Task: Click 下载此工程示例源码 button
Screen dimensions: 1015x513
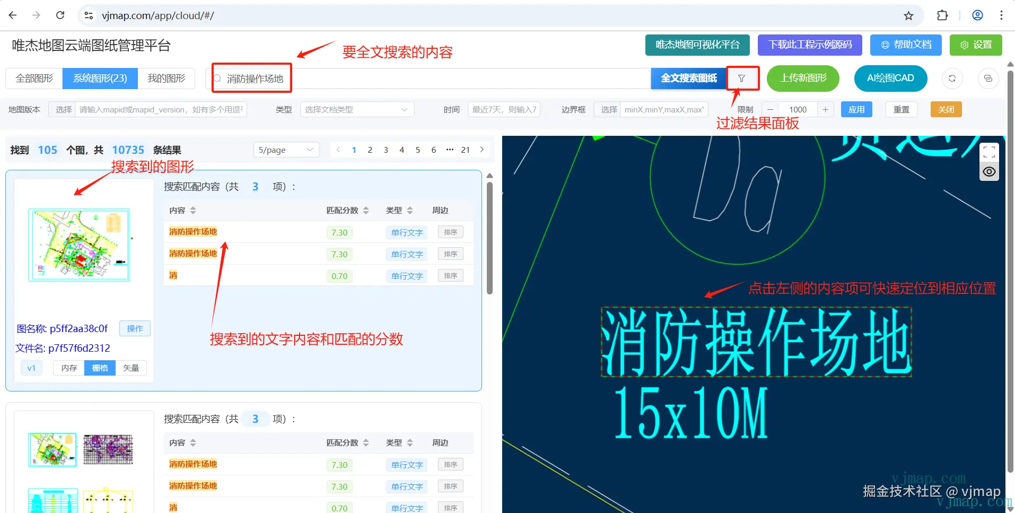Action: (810, 45)
